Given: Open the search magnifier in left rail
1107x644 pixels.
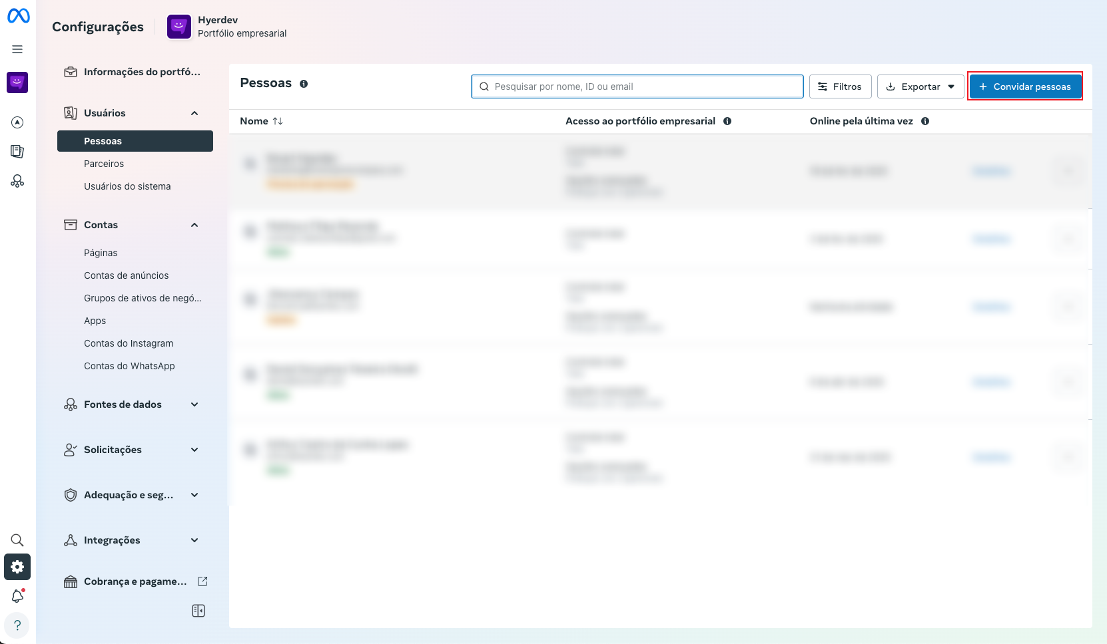Looking at the screenshot, I should 17,540.
